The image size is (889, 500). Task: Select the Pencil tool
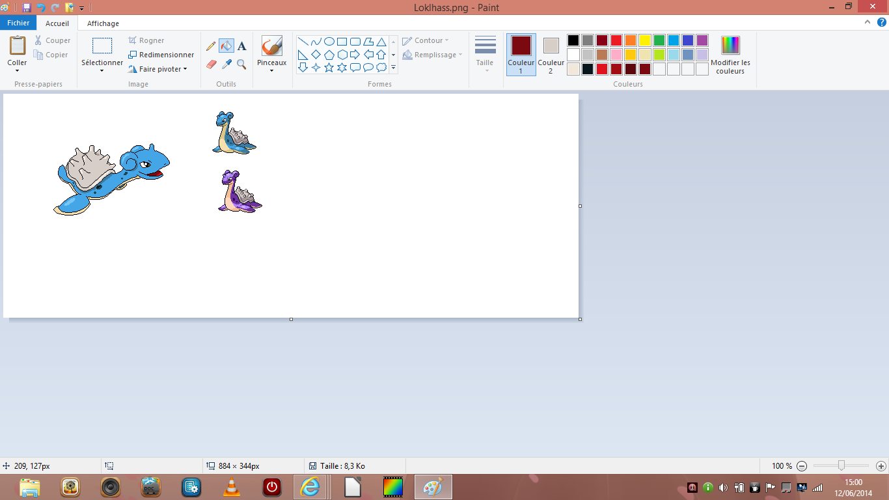tap(211, 46)
